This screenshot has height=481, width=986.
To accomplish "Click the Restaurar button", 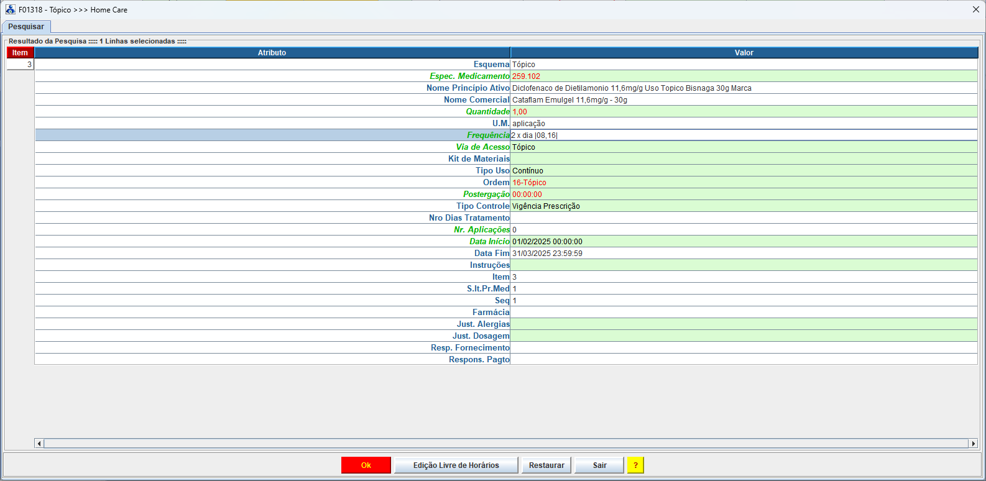I will click(546, 465).
